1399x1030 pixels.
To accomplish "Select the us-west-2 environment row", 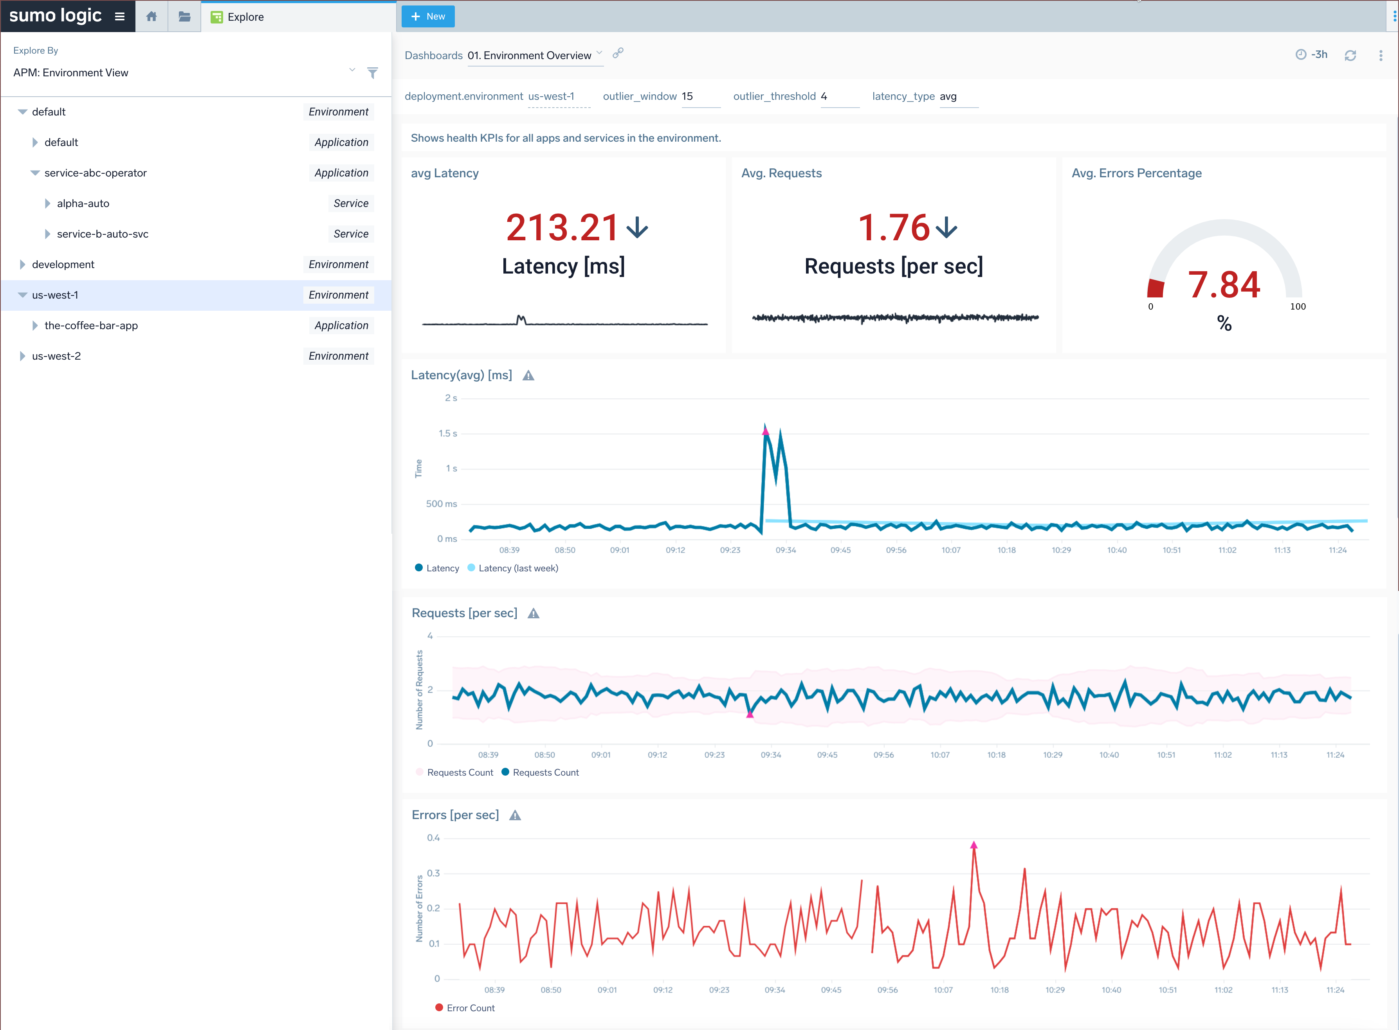I will click(x=196, y=356).
